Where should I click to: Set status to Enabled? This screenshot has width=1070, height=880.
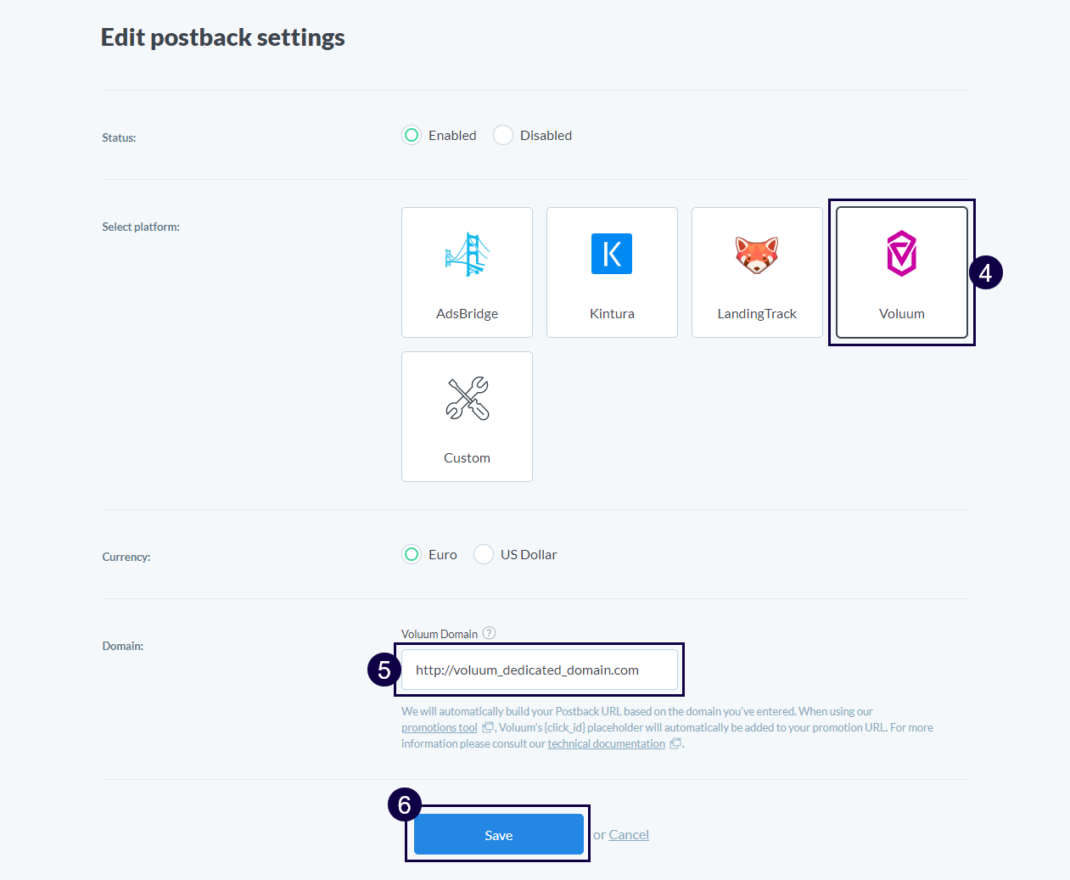[x=412, y=135]
